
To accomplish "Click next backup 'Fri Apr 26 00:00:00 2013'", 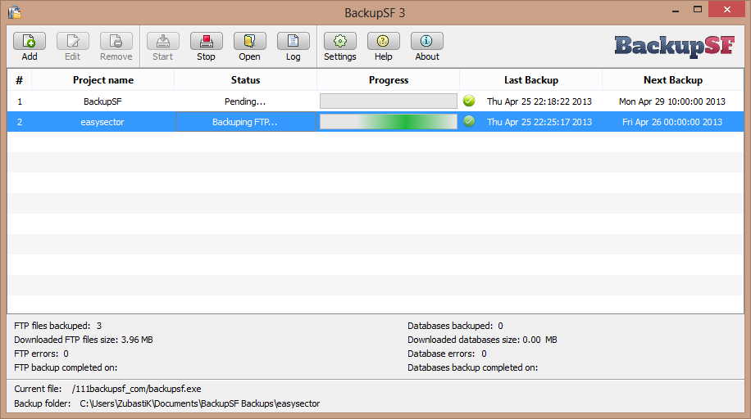I will pyautogui.click(x=672, y=122).
